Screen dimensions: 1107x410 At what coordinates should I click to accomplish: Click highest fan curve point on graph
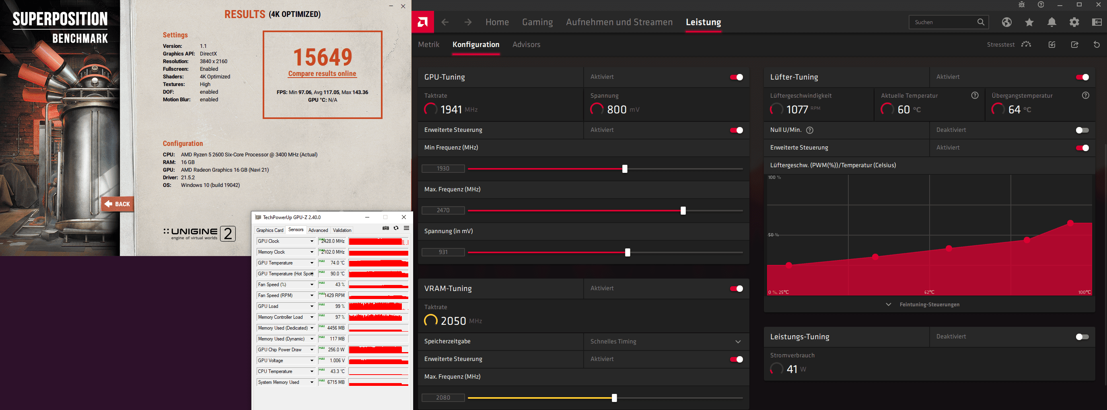pyautogui.click(x=1070, y=223)
